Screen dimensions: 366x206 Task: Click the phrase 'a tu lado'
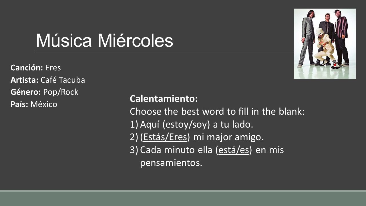[233, 125]
